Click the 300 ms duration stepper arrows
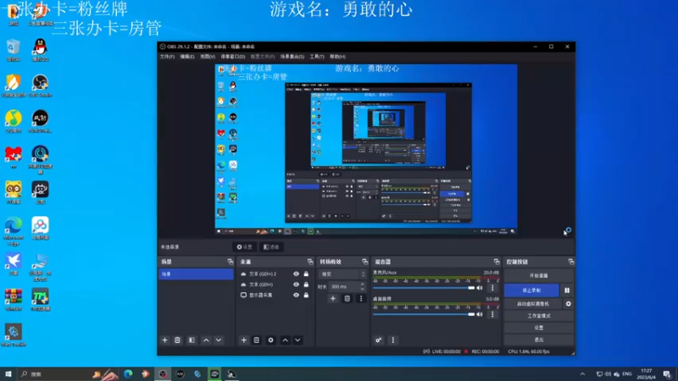The width and height of the screenshot is (678, 381). (363, 286)
